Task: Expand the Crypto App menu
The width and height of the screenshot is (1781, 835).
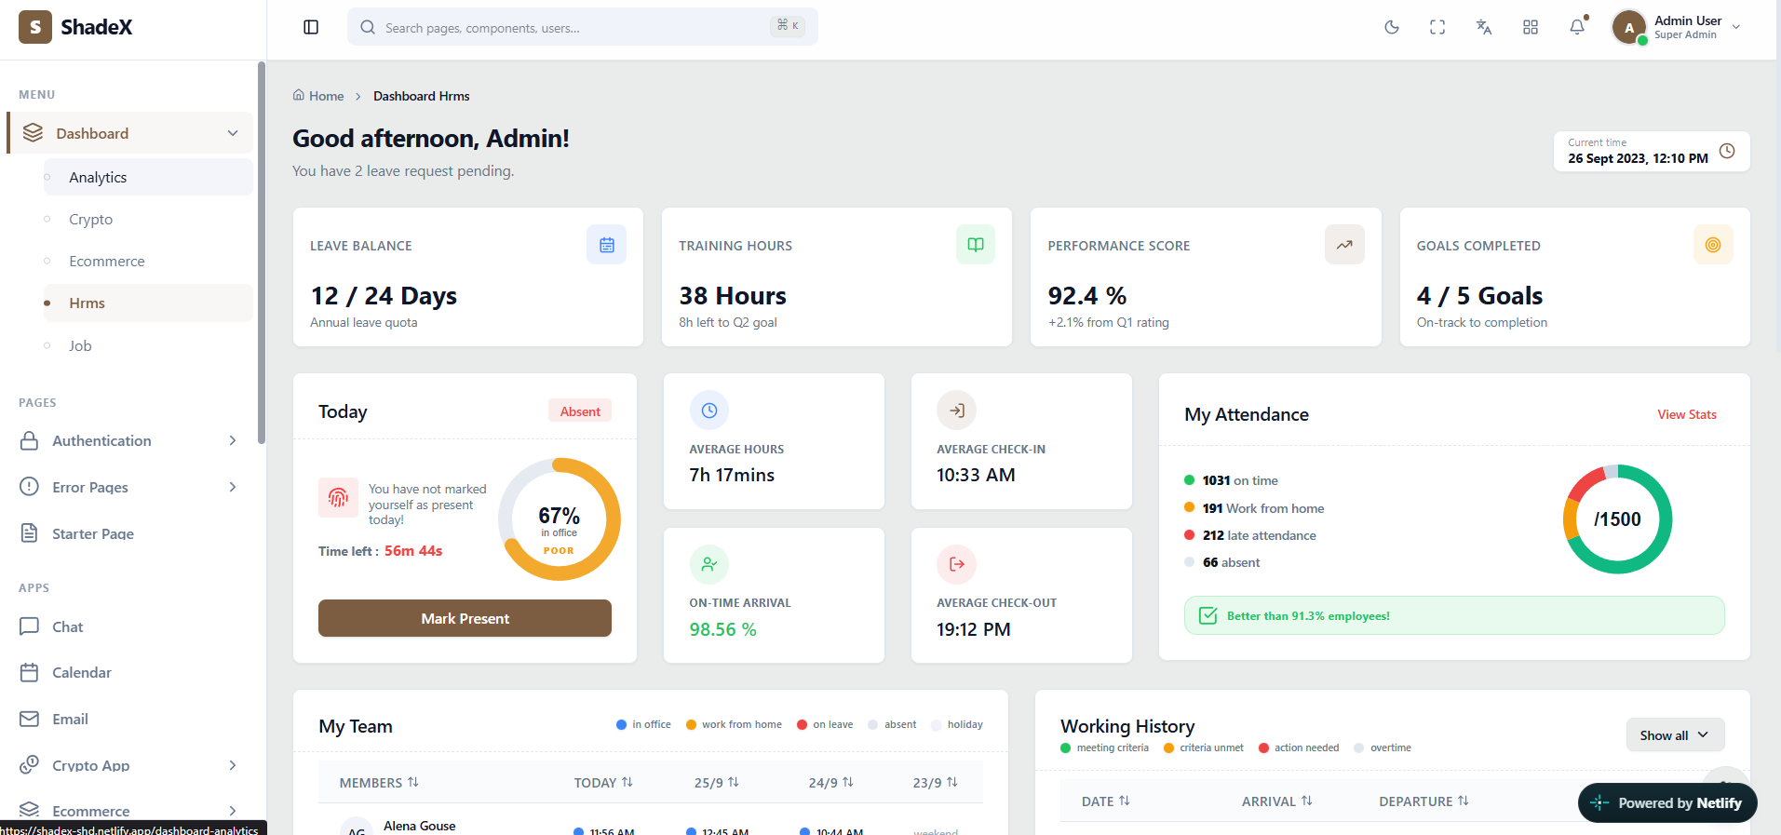Action: pyautogui.click(x=130, y=765)
